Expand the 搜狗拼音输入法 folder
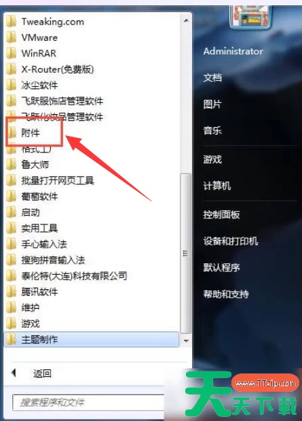 (x=91, y=260)
